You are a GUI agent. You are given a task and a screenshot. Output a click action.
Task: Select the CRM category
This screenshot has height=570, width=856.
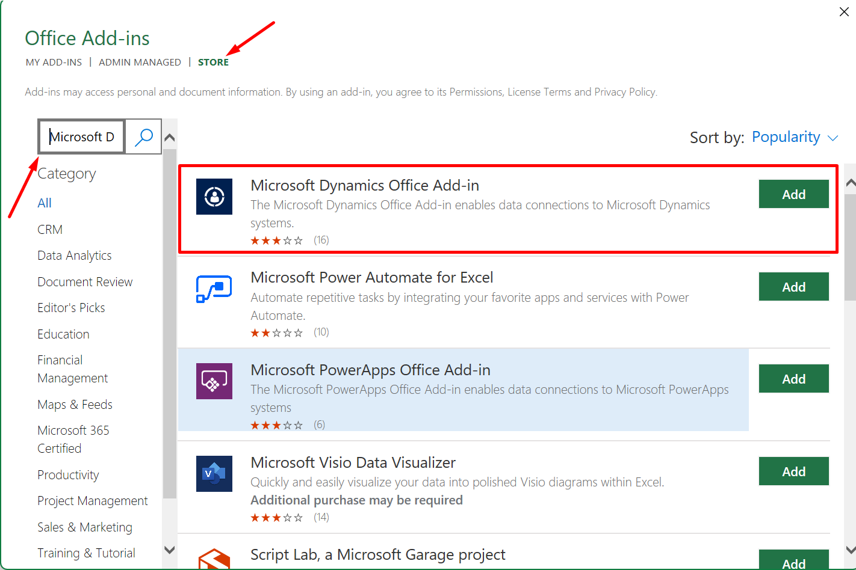tap(50, 230)
